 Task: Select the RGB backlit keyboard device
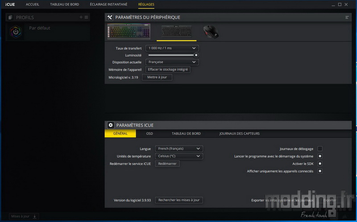129,31
